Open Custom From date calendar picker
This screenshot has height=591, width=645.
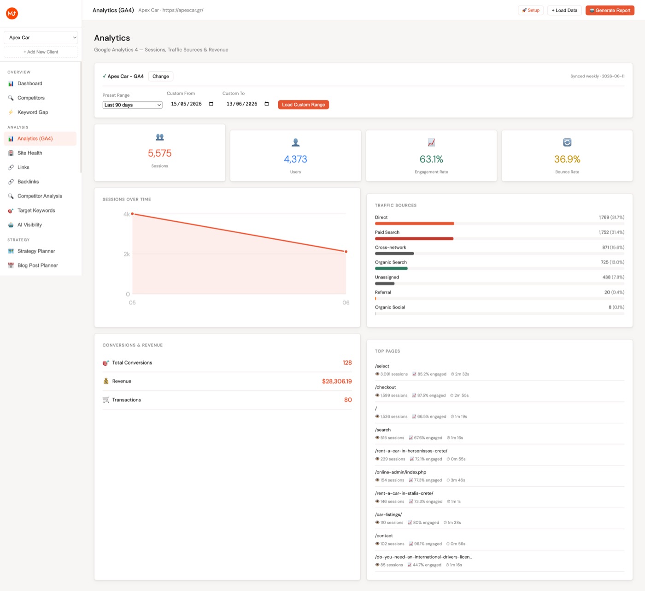coord(211,104)
